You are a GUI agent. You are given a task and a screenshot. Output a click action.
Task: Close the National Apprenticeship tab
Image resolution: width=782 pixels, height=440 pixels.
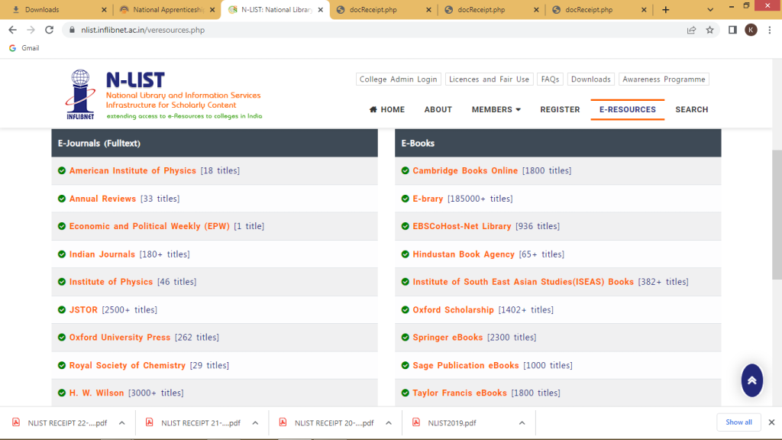(212, 9)
